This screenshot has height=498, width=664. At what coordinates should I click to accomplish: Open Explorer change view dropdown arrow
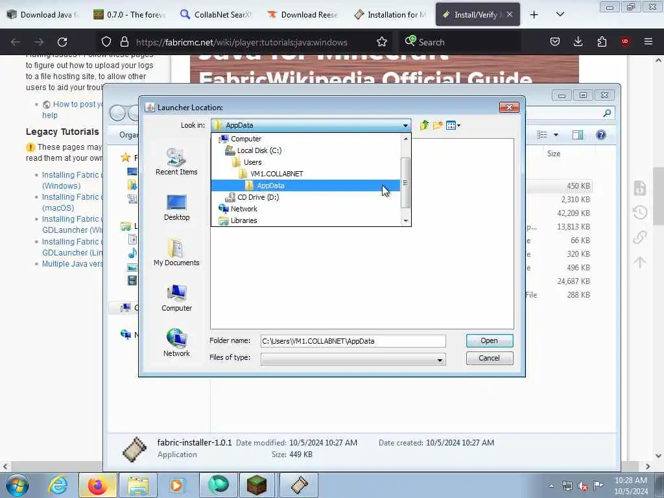click(x=556, y=135)
